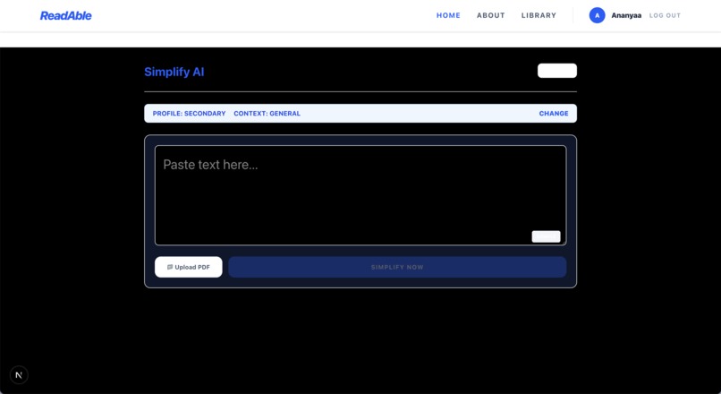The width and height of the screenshot is (721, 394).
Task: Open the Next.js dev tools indicator
Action: click(x=19, y=374)
